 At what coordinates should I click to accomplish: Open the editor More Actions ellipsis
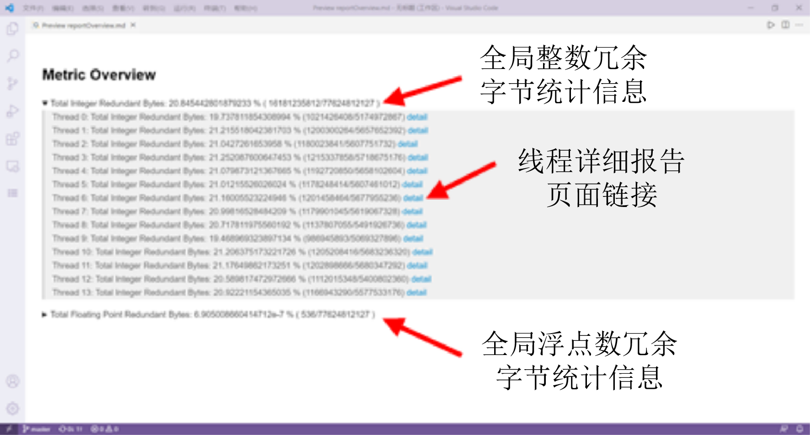point(799,25)
